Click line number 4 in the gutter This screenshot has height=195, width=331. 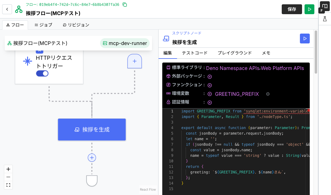172,128
